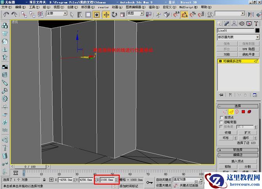Toggle the Percent Snap button
This screenshot has height=189, width=262.
pyautogui.click(x=192, y=15)
